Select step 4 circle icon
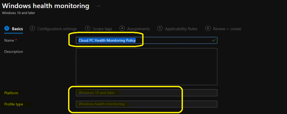The height and width of the screenshot is (114, 287). pos(122,28)
